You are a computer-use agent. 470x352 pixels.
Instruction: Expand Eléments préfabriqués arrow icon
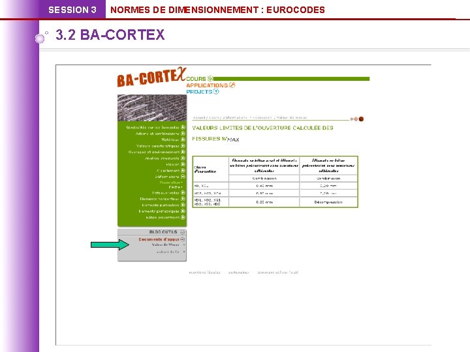[x=183, y=211]
